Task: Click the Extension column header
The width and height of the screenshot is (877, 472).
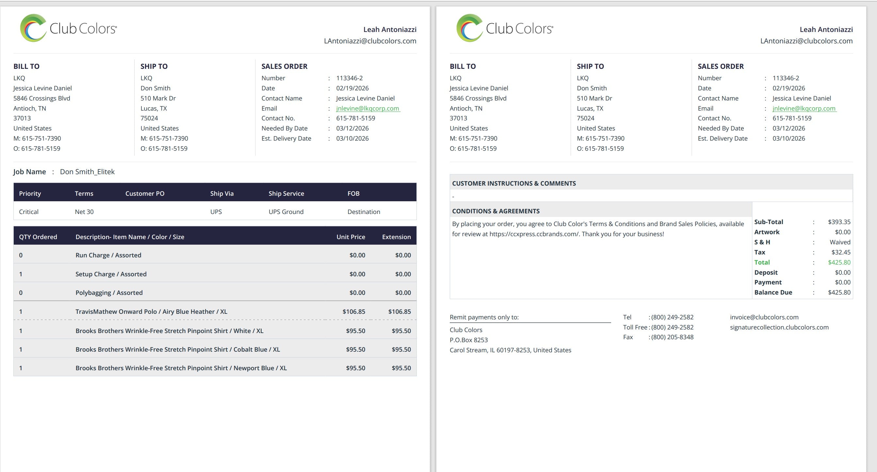Action: tap(396, 237)
